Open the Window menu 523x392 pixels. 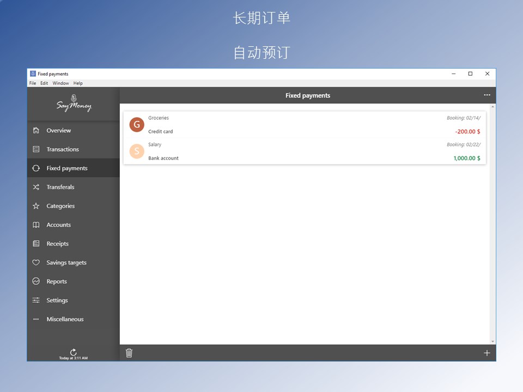pos(60,83)
